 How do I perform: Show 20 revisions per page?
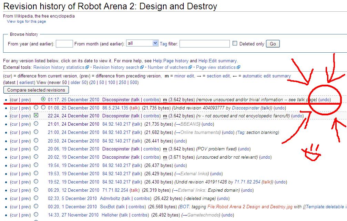[x=93, y=82]
